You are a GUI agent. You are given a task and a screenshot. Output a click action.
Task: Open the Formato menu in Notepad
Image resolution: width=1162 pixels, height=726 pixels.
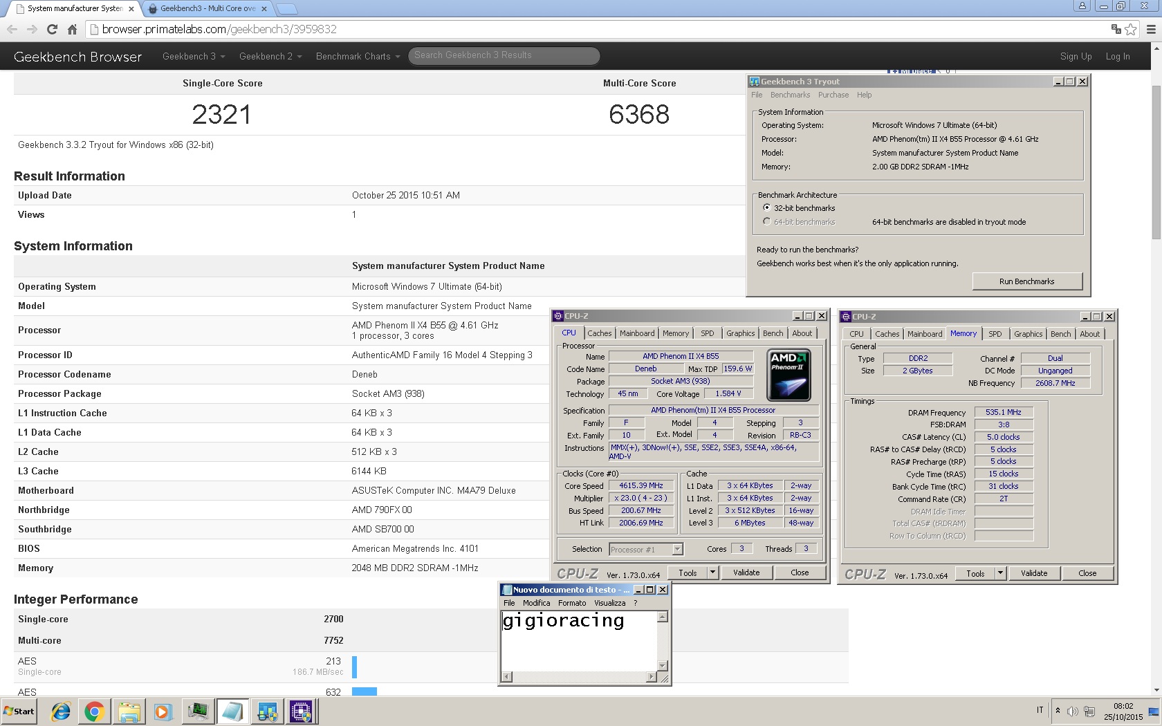tap(572, 603)
